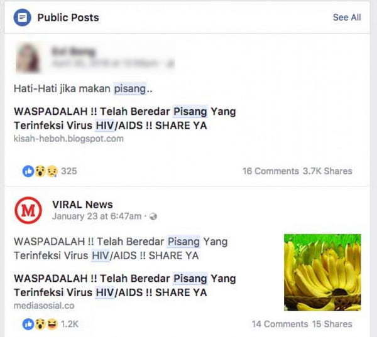The height and width of the screenshot is (337, 377).
Task: Click the Like reaction icon on first post
Action: pos(28,171)
